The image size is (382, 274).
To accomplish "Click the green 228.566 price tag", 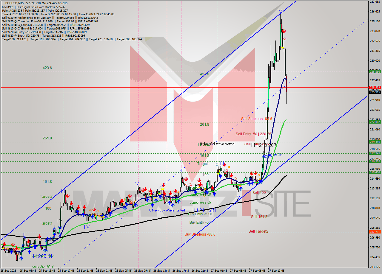I will point(375,72).
